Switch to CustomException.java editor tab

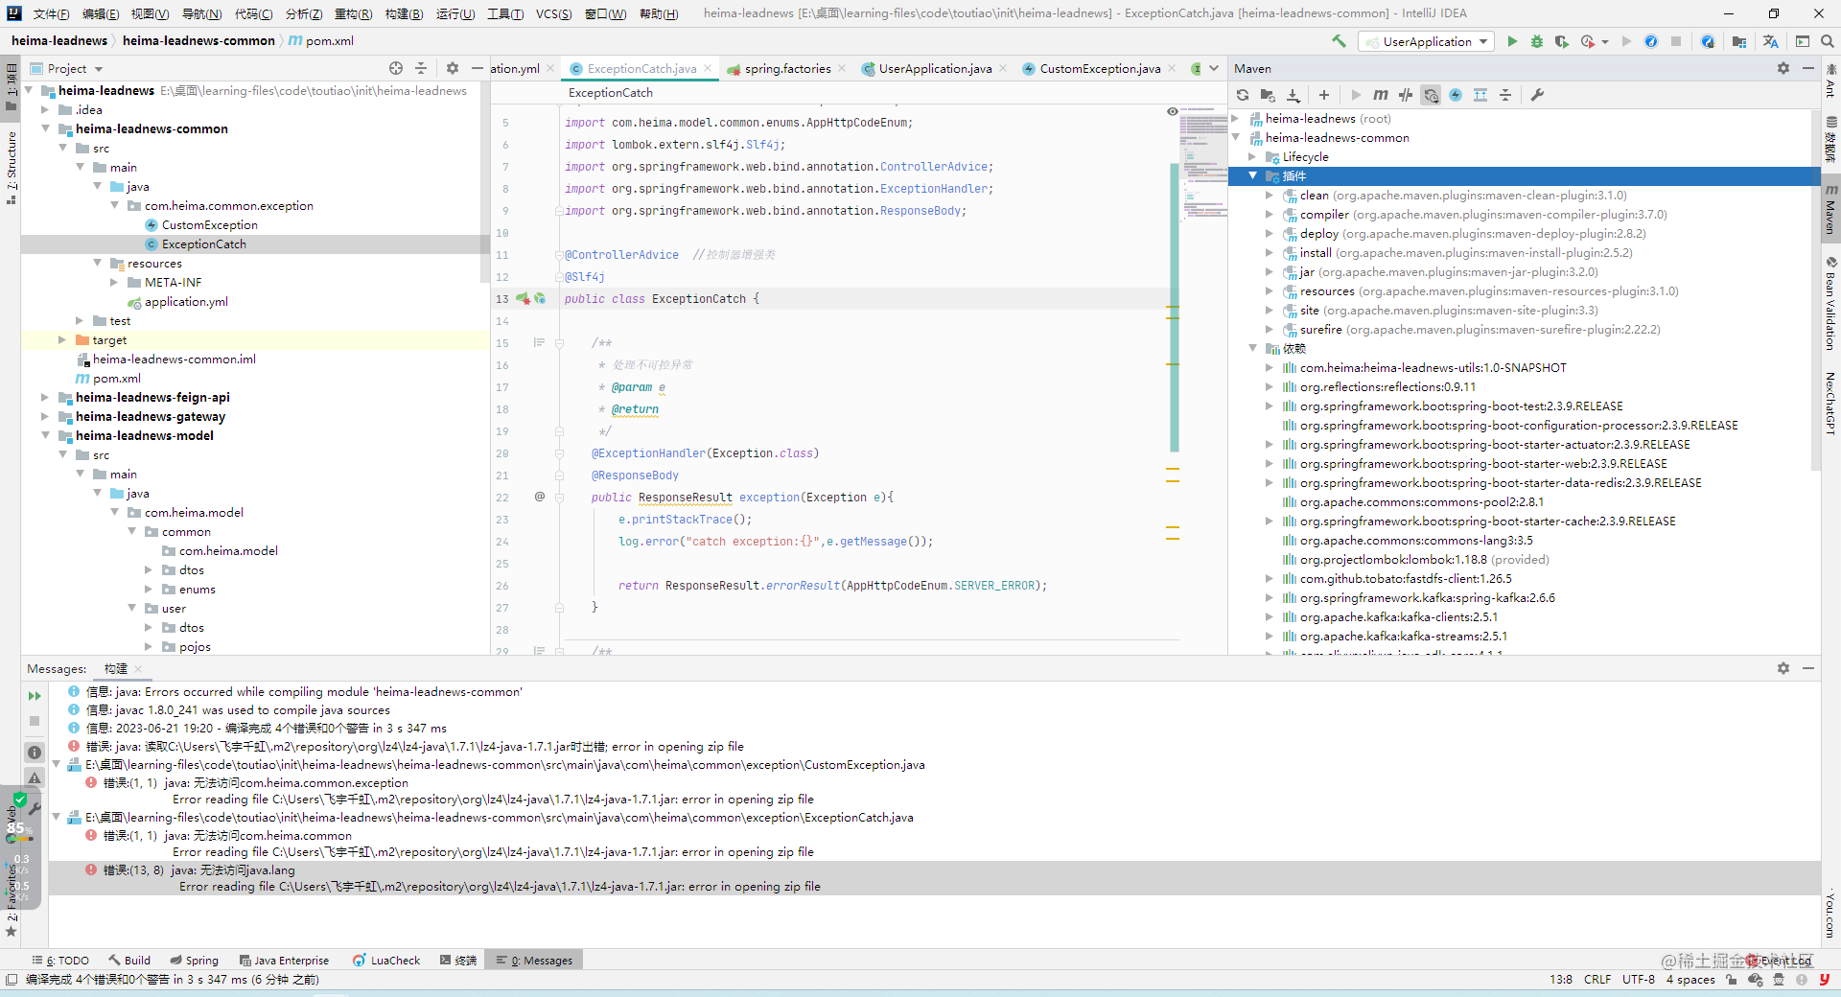click(x=1100, y=68)
